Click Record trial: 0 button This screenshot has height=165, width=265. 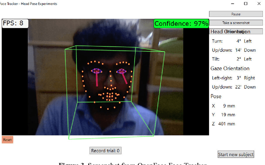point(105,151)
